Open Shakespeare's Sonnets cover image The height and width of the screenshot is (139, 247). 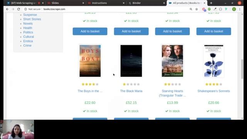[213, 61]
